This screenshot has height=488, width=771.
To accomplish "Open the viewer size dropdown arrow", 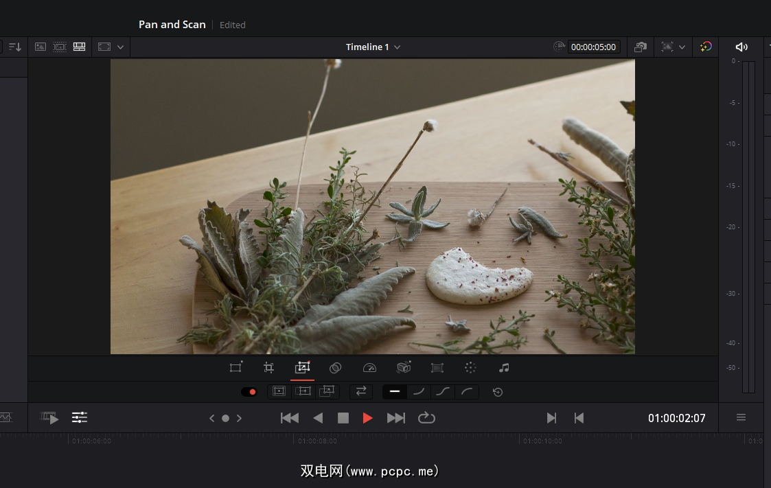I will point(121,47).
